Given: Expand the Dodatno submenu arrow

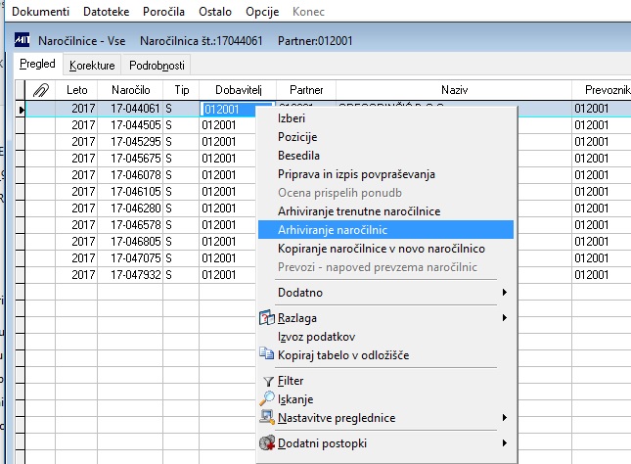Looking at the screenshot, I should click(504, 293).
